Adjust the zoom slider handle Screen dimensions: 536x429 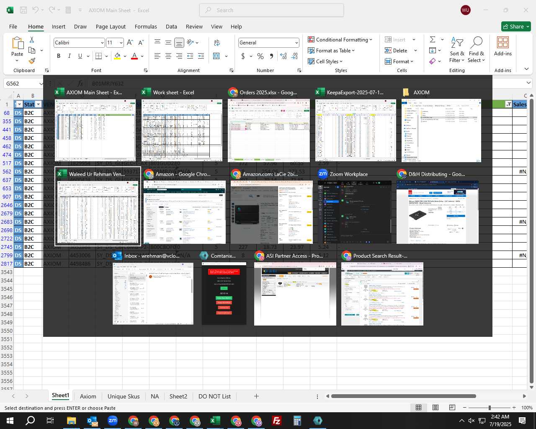[489, 408]
